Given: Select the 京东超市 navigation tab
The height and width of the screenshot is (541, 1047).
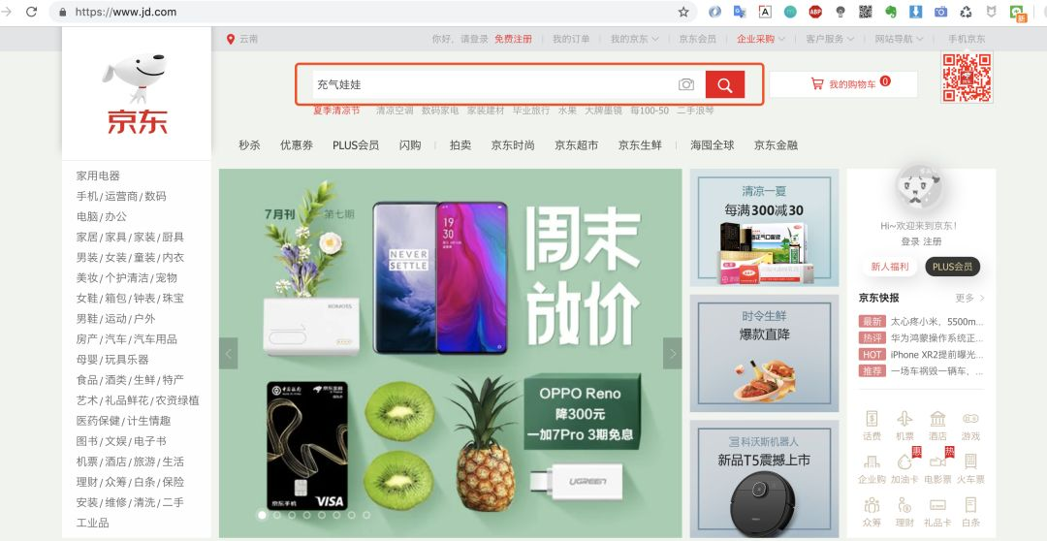Looking at the screenshot, I should [576, 144].
